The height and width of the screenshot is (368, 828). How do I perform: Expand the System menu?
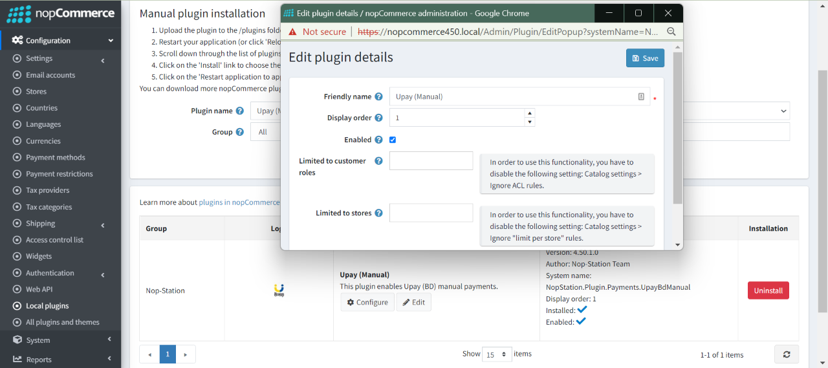tap(109, 340)
